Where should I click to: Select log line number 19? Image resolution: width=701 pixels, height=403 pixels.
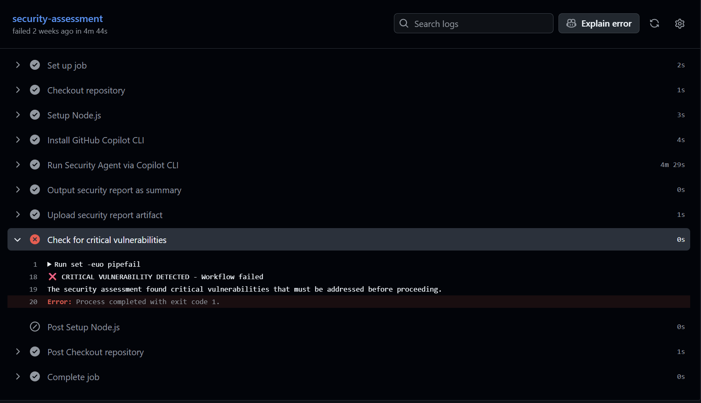coord(33,289)
